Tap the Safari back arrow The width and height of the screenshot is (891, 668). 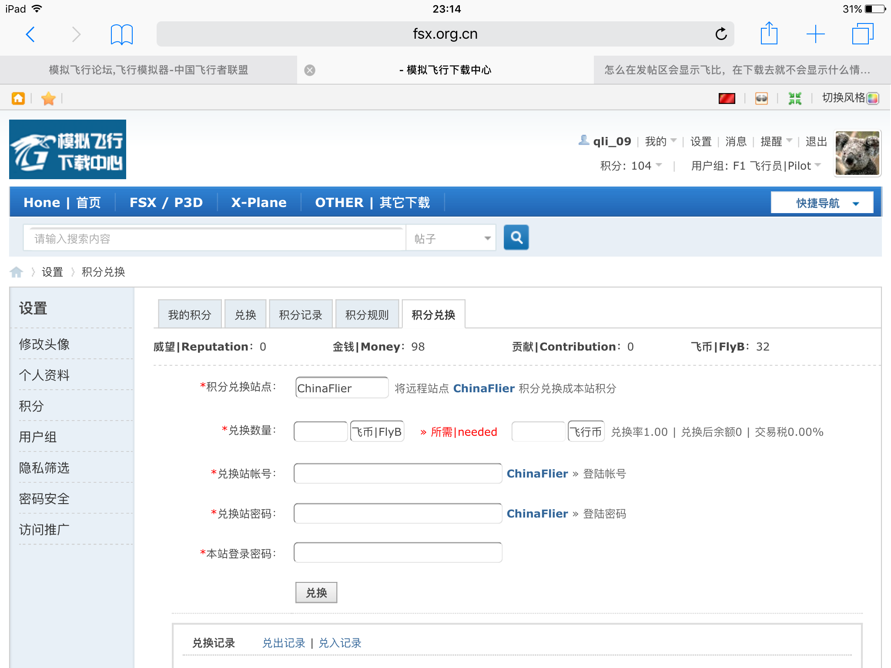tap(30, 34)
